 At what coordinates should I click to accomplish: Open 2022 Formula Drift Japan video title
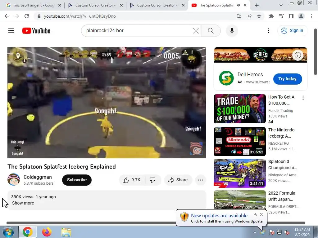click(x=282, y=196)
